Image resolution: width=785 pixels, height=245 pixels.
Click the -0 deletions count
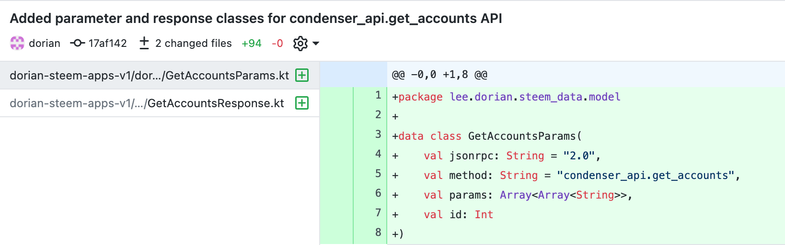coord(277,44)
